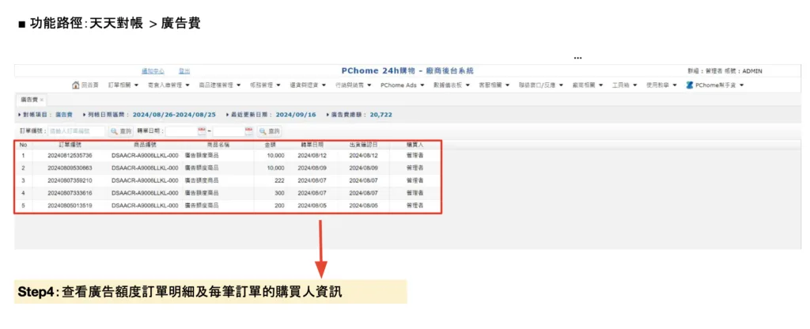Viewport: 810px width, 329px height.
Task: Expand the PChome Ads dropdown menu
Action: (x=402, y=85)
